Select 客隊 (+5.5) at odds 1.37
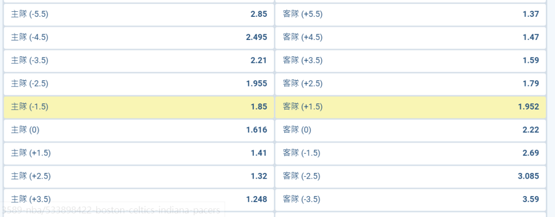 [x=411, y=14]
